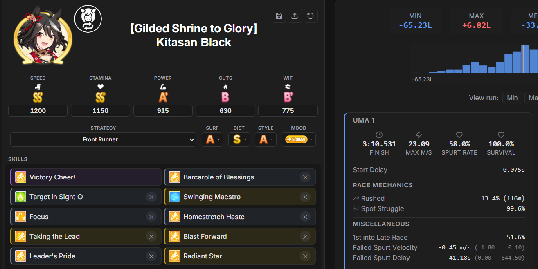
Task: Click the Spurt Rate value 58.0%
Action: point(459,144)
